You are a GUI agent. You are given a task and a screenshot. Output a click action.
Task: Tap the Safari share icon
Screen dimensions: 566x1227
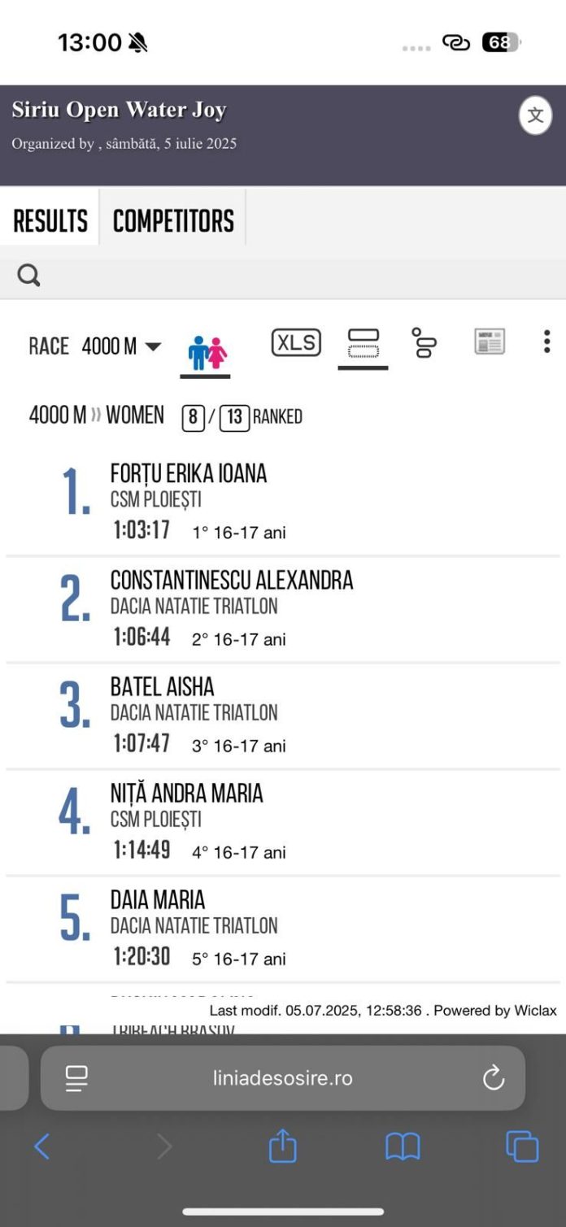[x=282, y=1147]
